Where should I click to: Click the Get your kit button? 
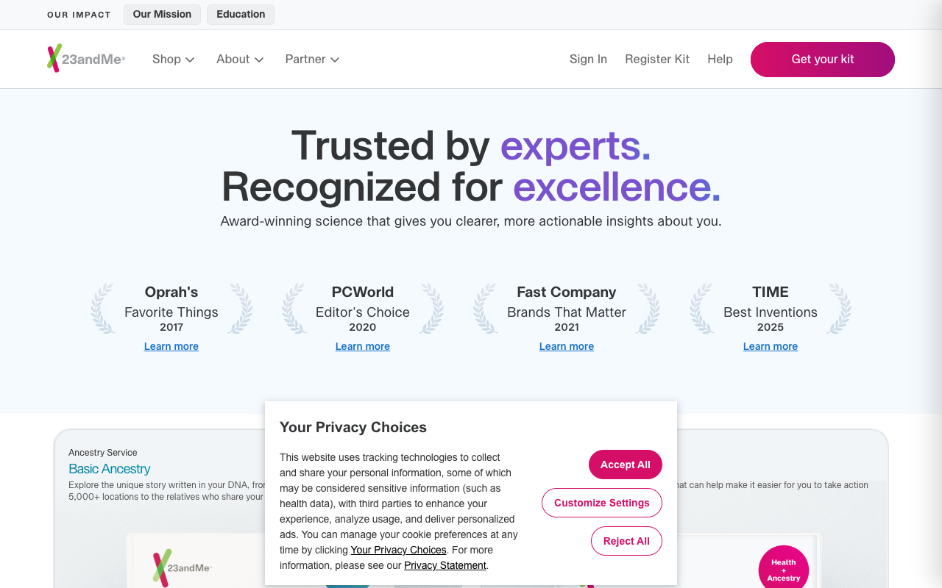(823, 60)
